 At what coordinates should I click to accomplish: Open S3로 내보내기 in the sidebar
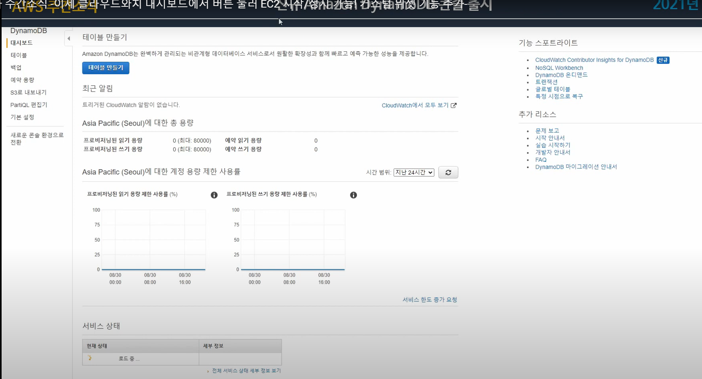click(x=28, y=92)
